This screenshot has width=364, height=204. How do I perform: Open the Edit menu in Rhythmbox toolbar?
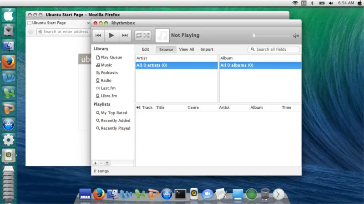tap(146, 49)
